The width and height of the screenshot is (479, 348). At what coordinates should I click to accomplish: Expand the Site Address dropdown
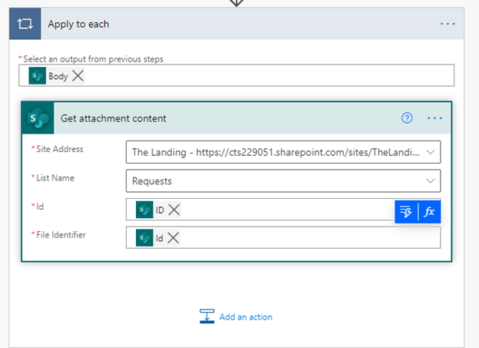point(430,152)
